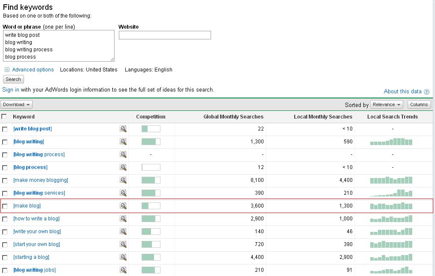Sort by Competition column header
This screenshot has width=435, height=276.
[x=151, y=116]
